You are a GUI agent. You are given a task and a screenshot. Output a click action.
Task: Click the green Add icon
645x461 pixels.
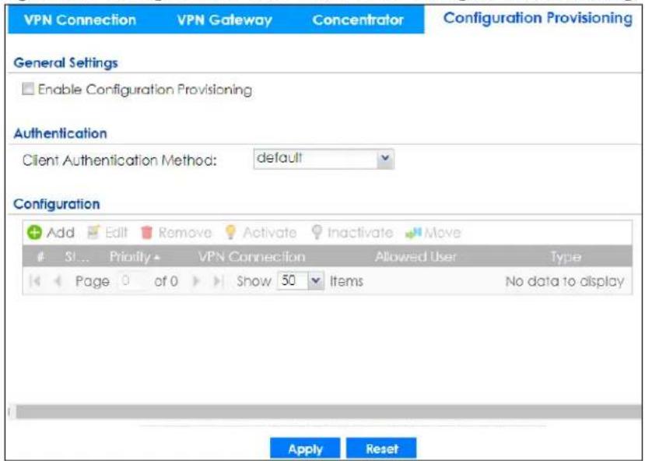[x=34, y=233]
